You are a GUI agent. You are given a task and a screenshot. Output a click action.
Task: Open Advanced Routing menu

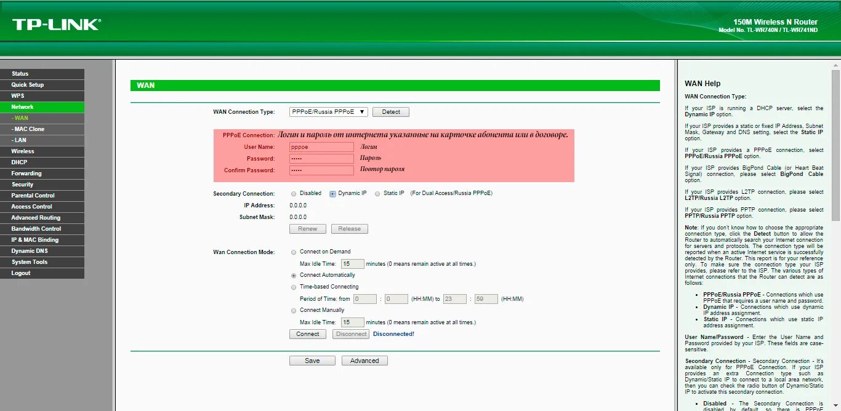pyautogui.click(x=42, y=218)
